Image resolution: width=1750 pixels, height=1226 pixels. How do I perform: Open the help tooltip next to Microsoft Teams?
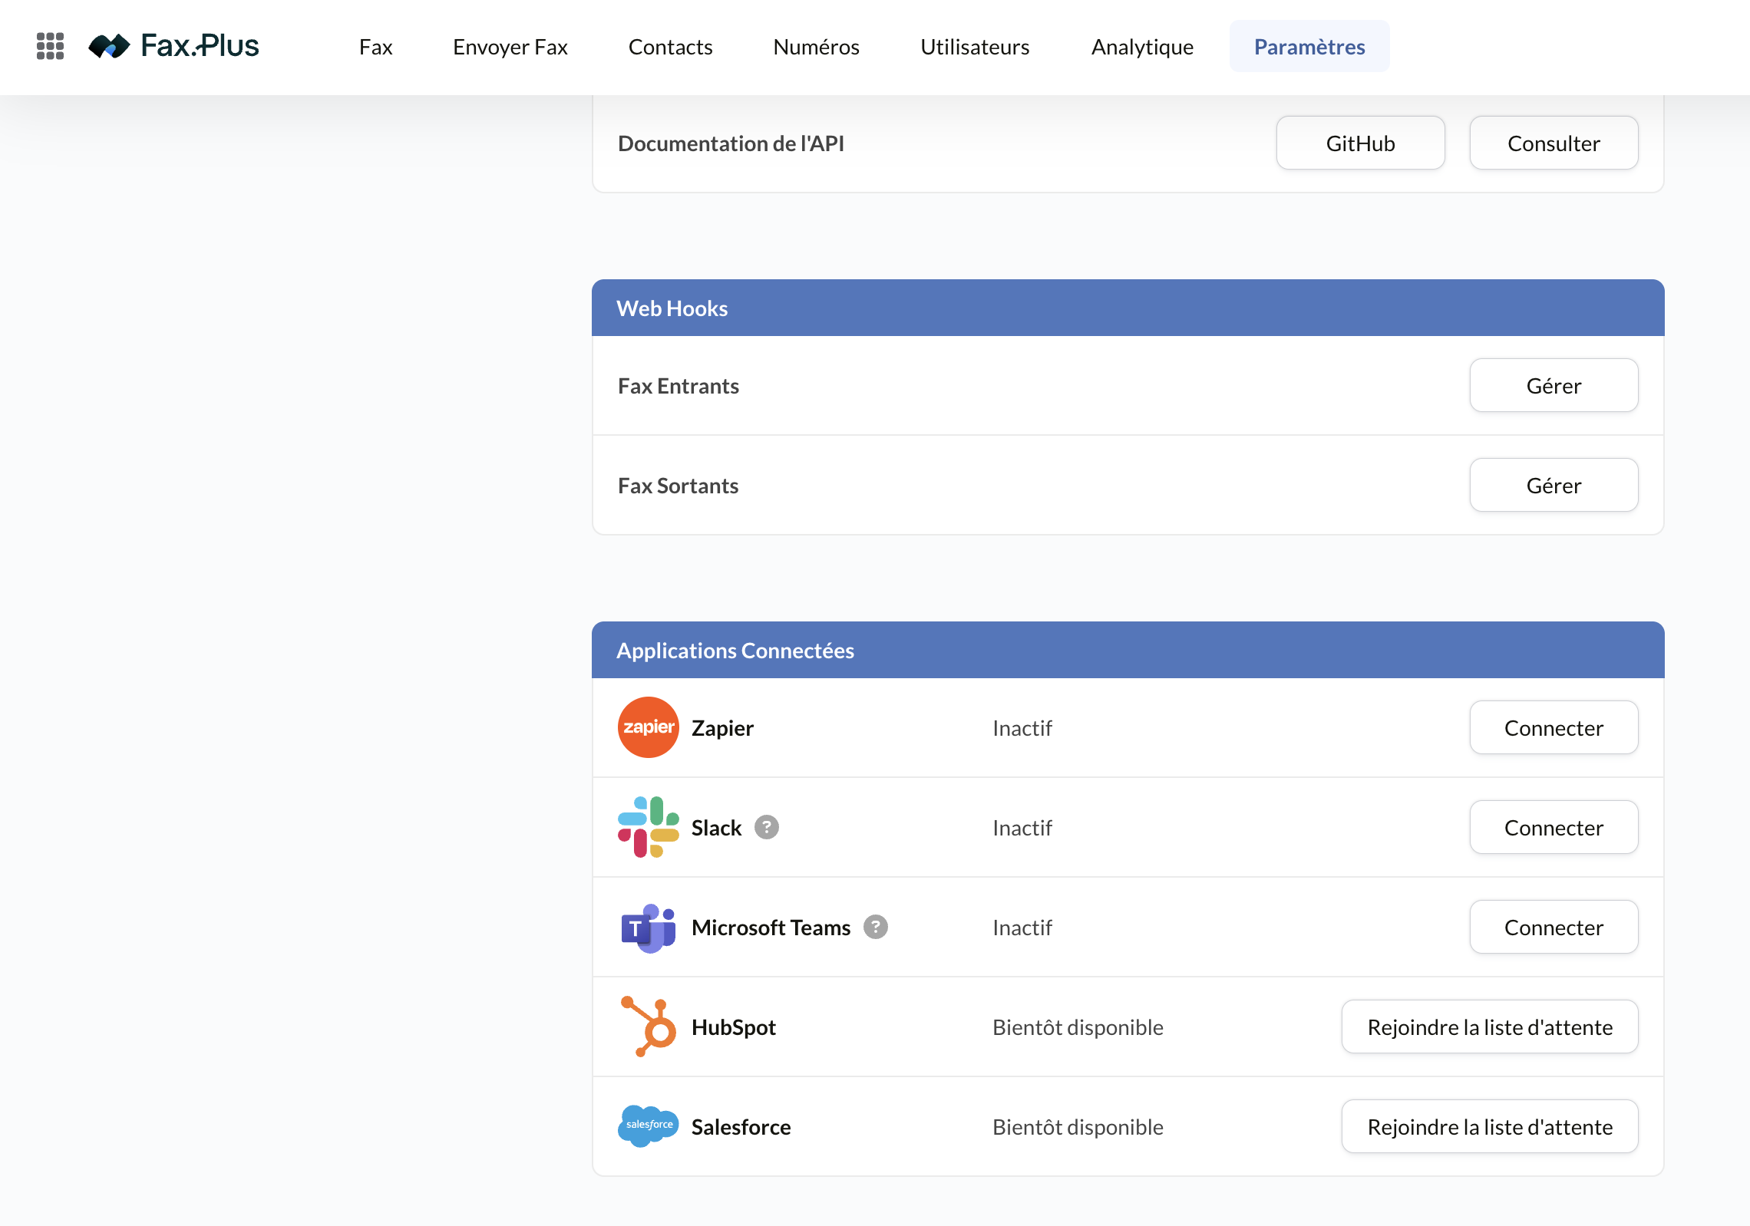tap(875, 927)
